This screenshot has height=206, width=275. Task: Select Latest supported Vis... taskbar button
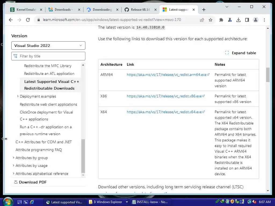coord(64,202)
